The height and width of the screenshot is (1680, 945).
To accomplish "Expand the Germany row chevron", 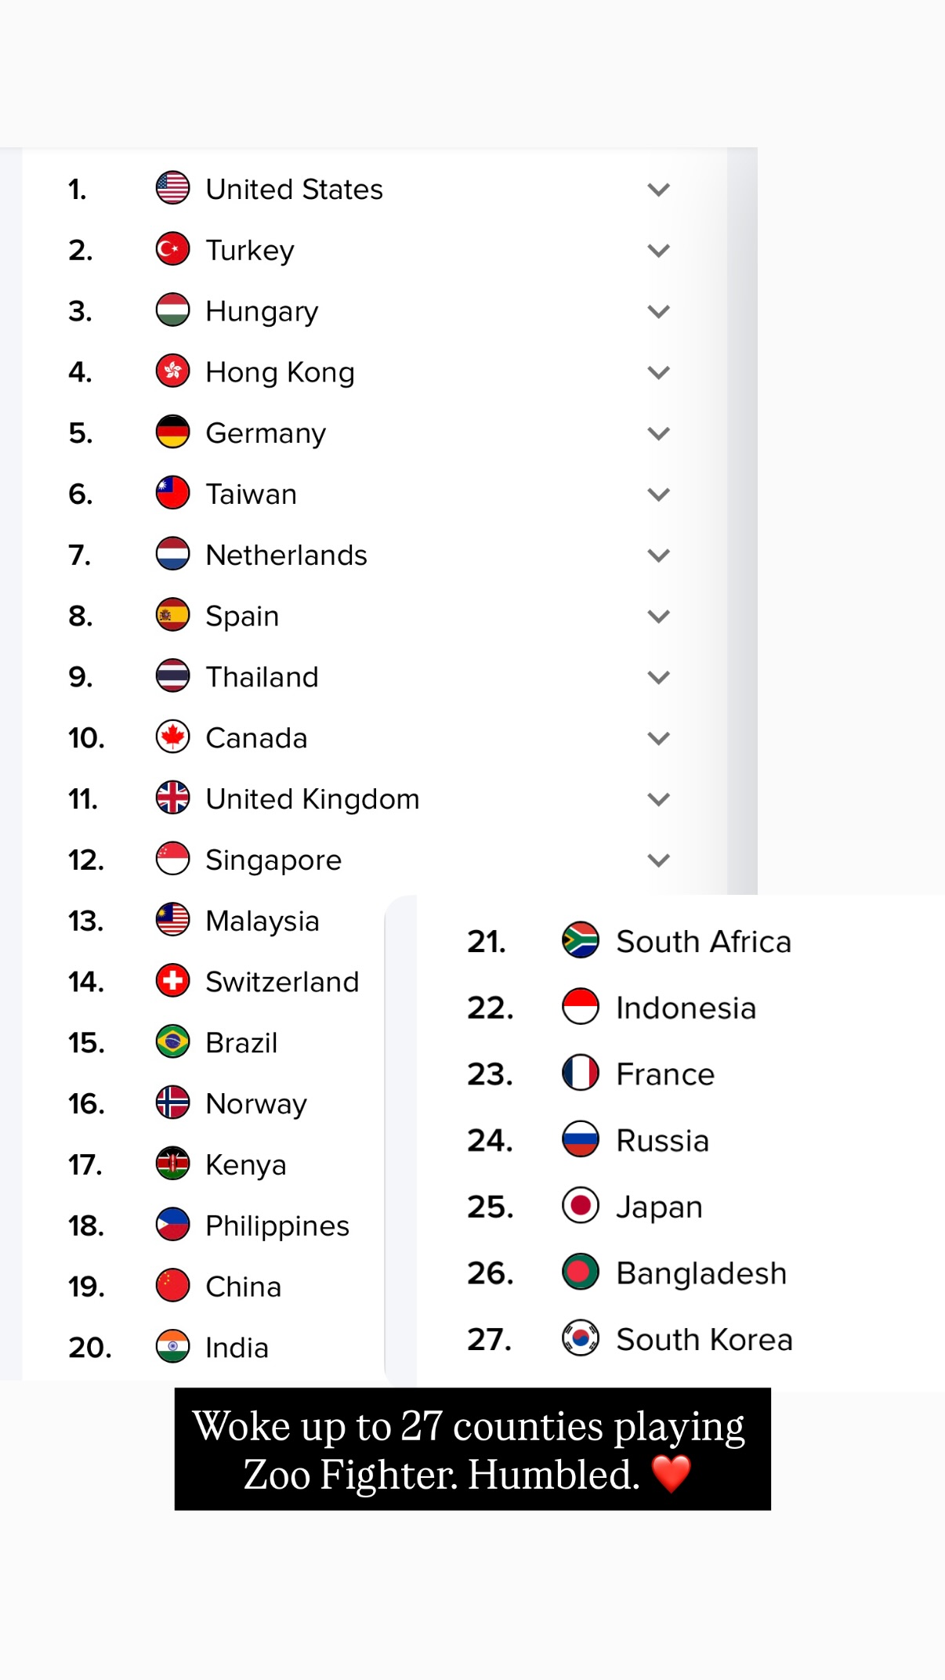I will tap(659, 433).
